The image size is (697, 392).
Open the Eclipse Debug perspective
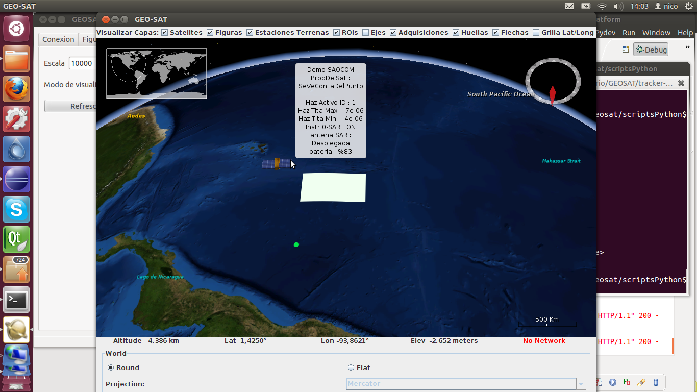click(651, 50)
